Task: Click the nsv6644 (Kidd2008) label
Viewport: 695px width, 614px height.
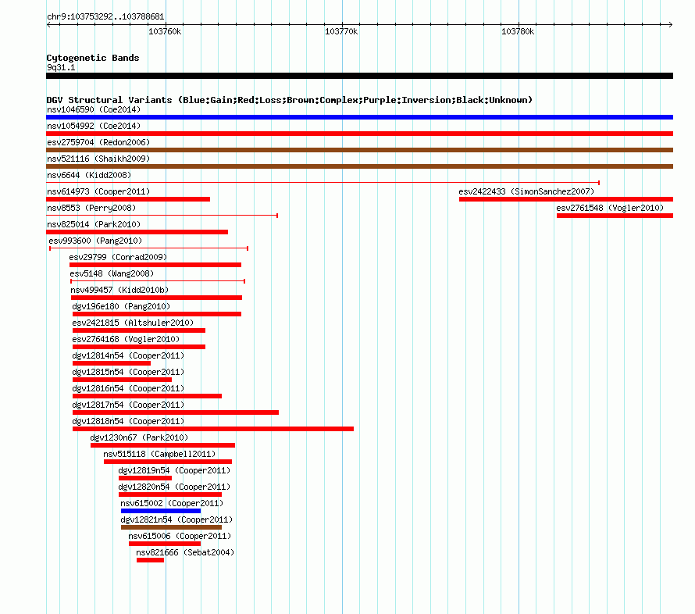Action: pyautogui.click(x=89, y=175)
